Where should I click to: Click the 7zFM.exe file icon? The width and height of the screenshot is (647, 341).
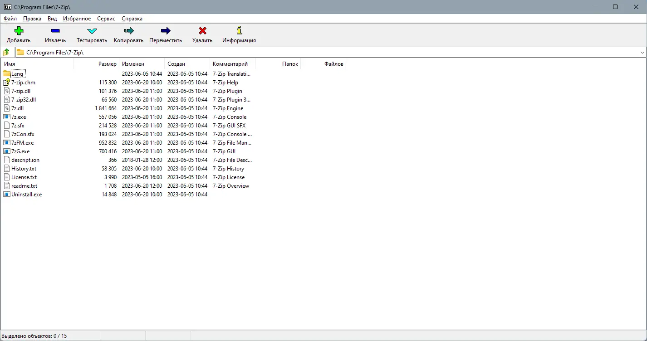[x=7, y=142]
